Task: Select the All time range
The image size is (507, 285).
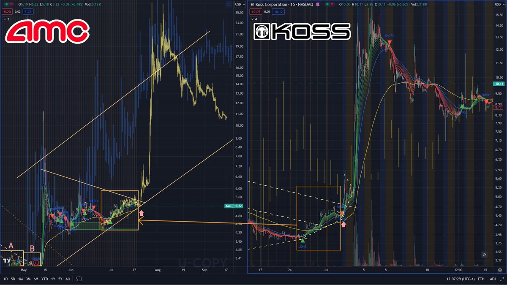Action: pos(68,279)
